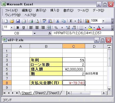Open the Chart Wizard icon
This screenshot has width=115, height=103.
click(x=87, y=21)
